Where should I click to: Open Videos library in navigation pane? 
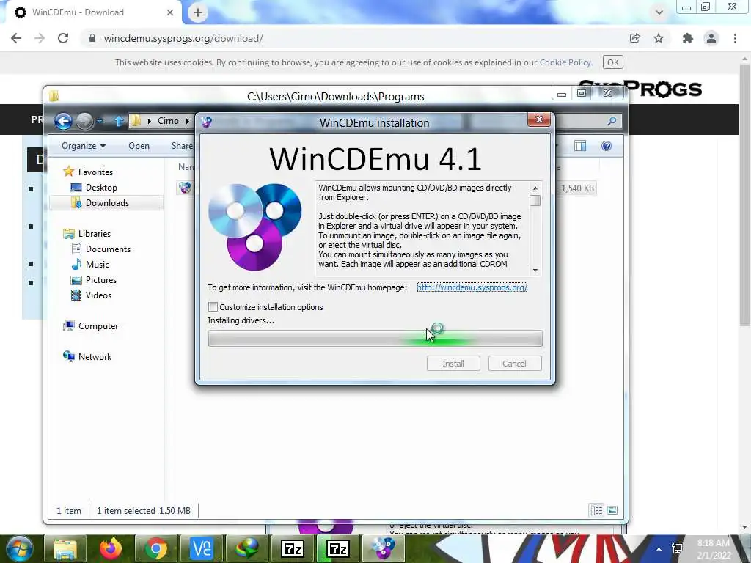coord(98,295)
